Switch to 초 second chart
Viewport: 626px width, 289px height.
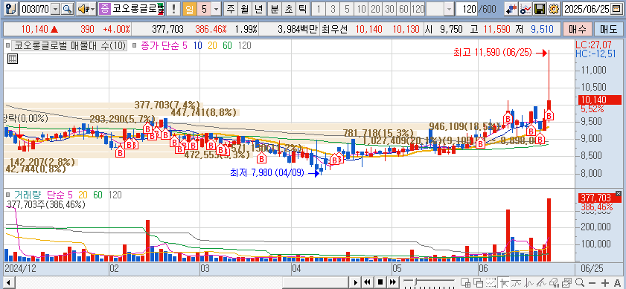289,9
